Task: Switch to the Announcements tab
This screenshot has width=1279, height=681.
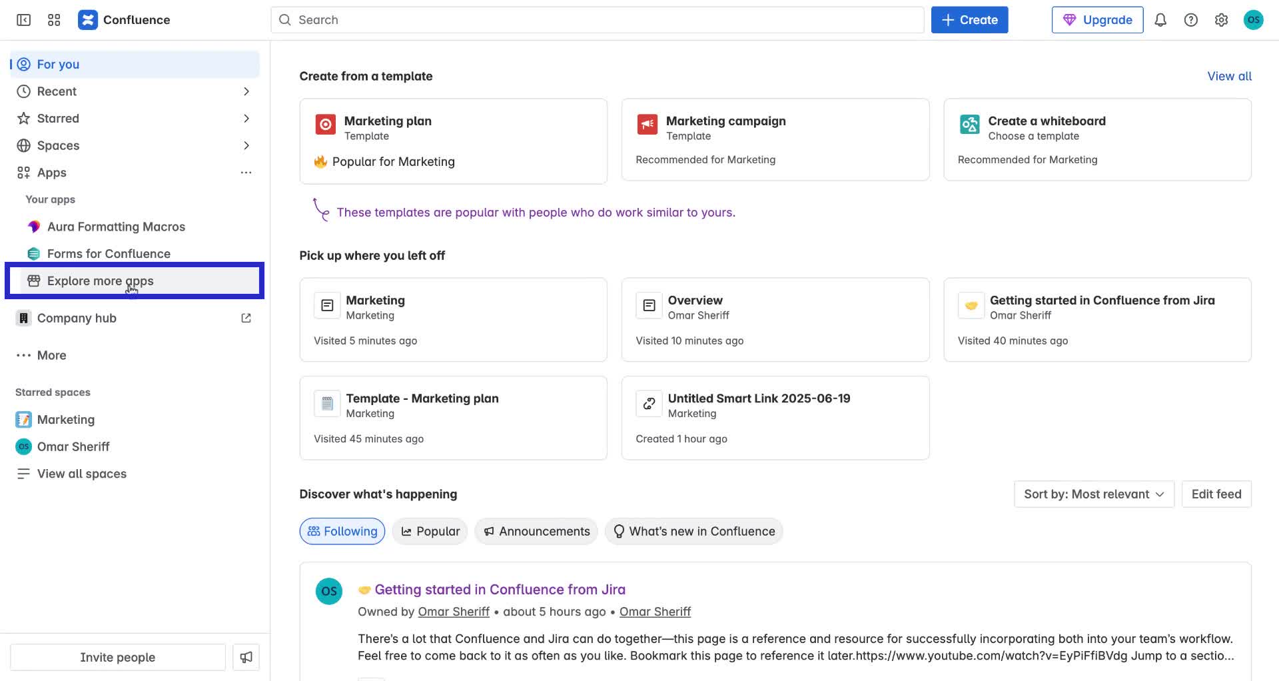Action: tap(536, 531)
